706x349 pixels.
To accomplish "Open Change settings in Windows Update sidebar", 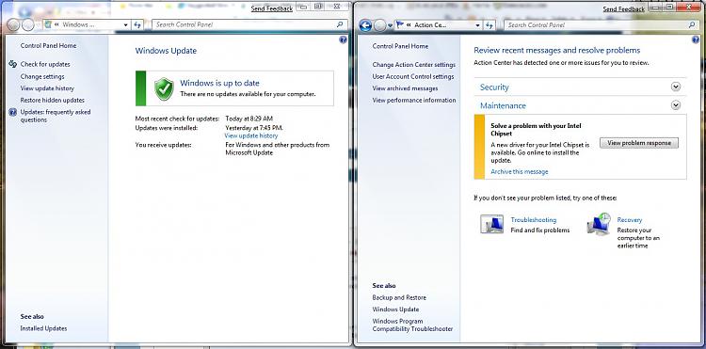I will 42,76.
